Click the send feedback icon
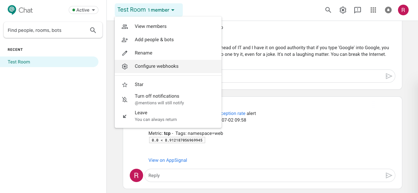This screenshot has height=193, width=418. [x=358, y=10]
